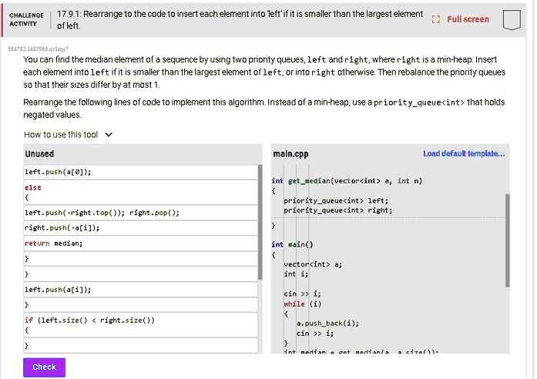
Task: Click the activity completion badge icon
Action: 512,20
